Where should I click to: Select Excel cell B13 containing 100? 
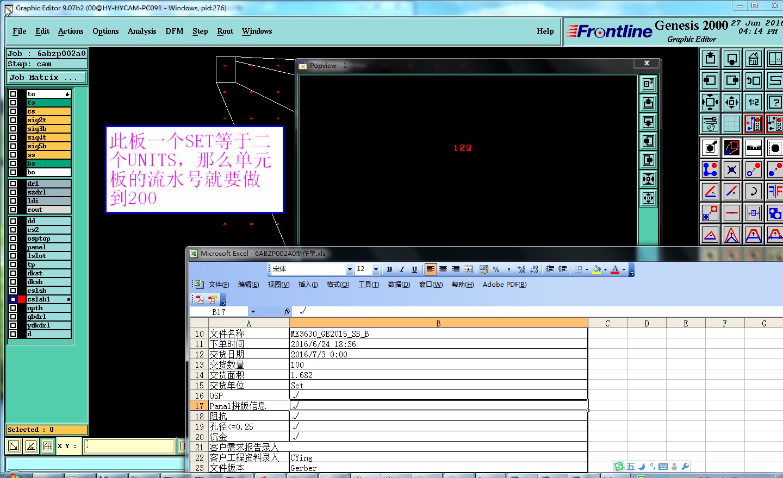tap(438, 365)
